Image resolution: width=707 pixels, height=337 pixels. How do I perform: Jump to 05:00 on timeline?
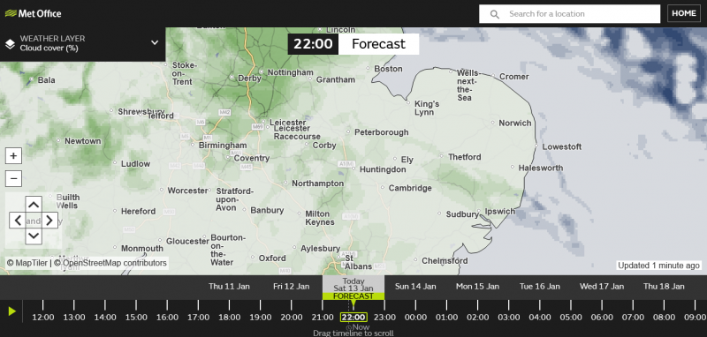coord(571,318)
